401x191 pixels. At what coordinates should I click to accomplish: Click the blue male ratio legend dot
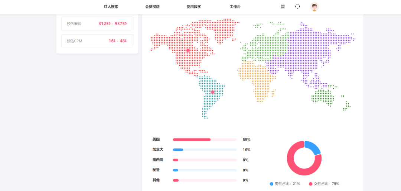[271, 184]
